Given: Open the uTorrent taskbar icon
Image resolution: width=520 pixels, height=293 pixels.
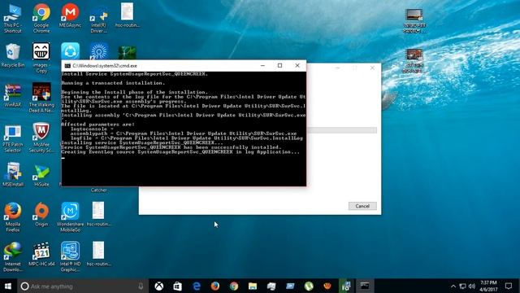Looking at the screenshot, I should 309,286.
